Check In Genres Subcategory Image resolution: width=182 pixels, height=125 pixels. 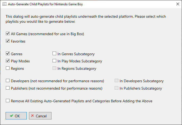(x=54, y=54)
